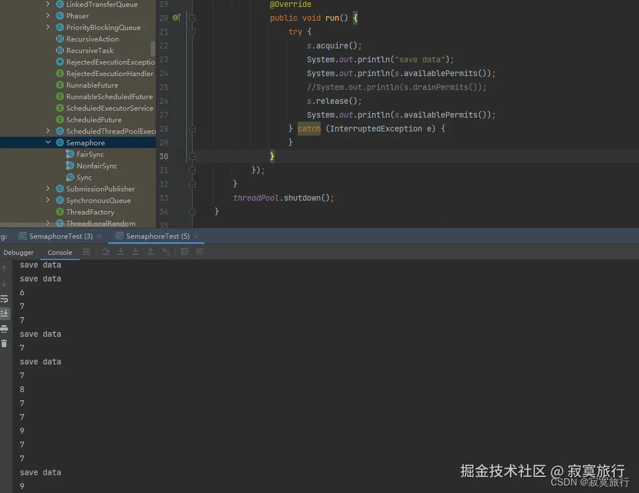Click the s.release() call in code
Screen dimensions: 639x493
click(x=334, y=101)
